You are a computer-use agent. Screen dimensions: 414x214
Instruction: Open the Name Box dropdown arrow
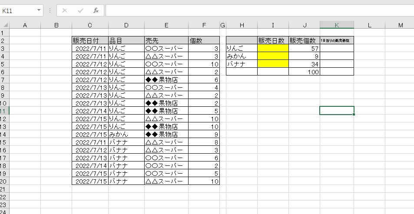coord(39,10)
